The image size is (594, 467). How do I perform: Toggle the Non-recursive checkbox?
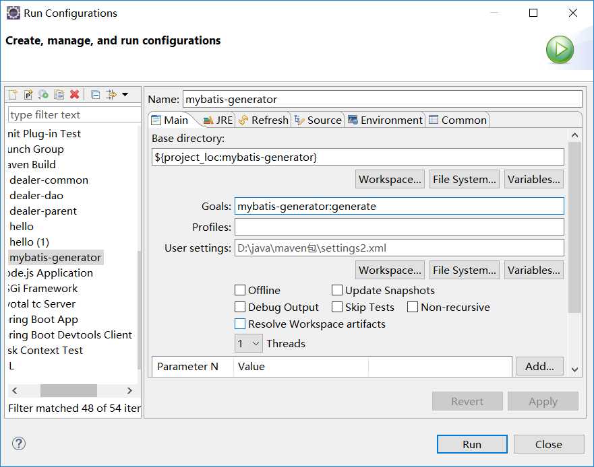point(413,307)
